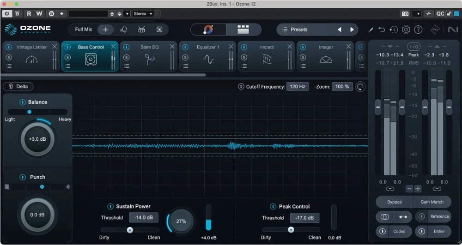Solo the Bass Control module

coord(67,58)
